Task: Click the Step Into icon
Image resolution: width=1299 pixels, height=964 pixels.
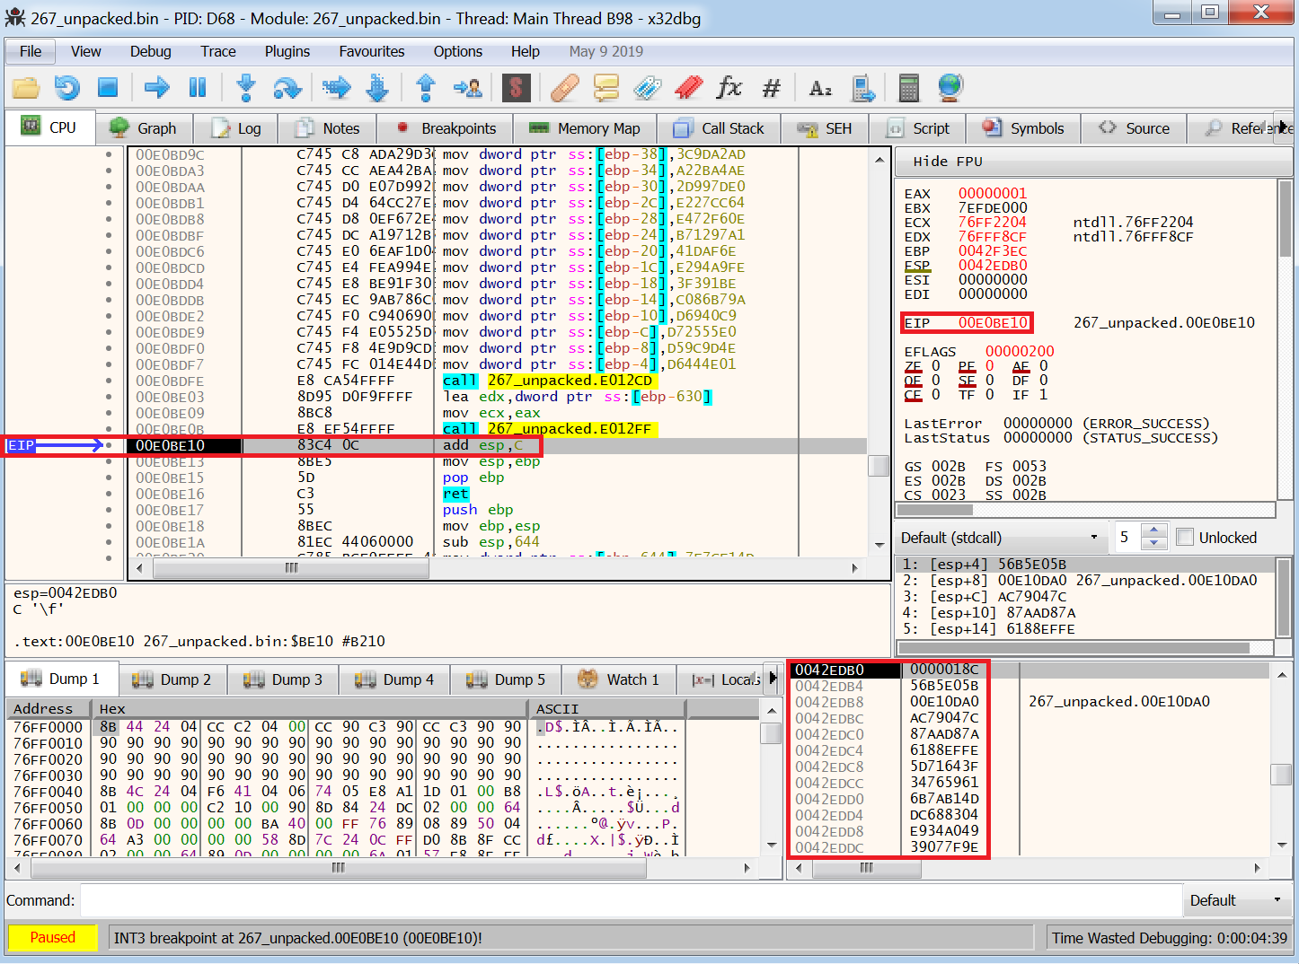Action: pyautogui.click(x=245, y=87)
